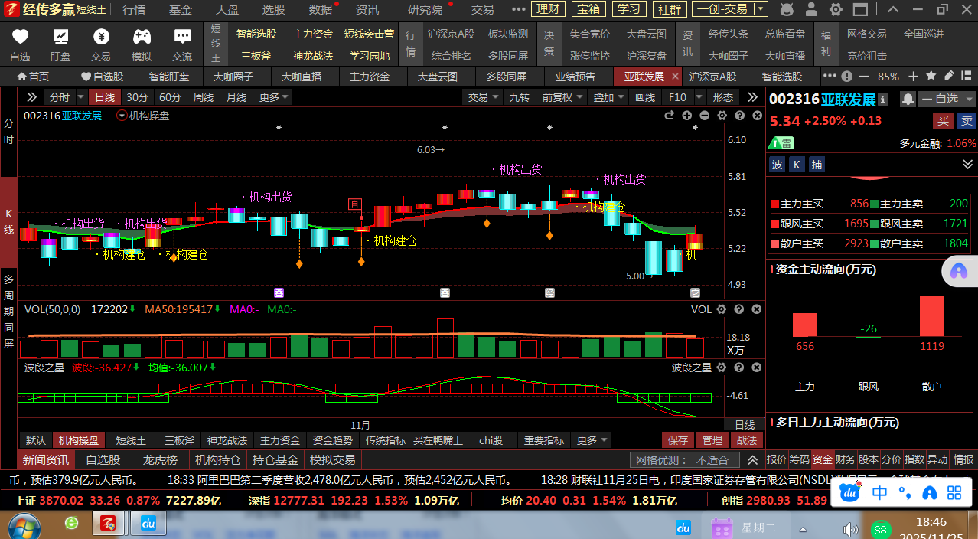The image size is (978, 539).
Task: Click the chart redo/refresh arrow icon
Action: [x=670, y=116]
